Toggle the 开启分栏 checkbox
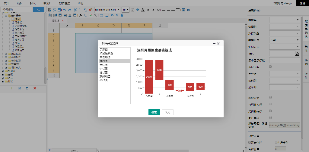309x152 pixels. [x=250, y=142]
